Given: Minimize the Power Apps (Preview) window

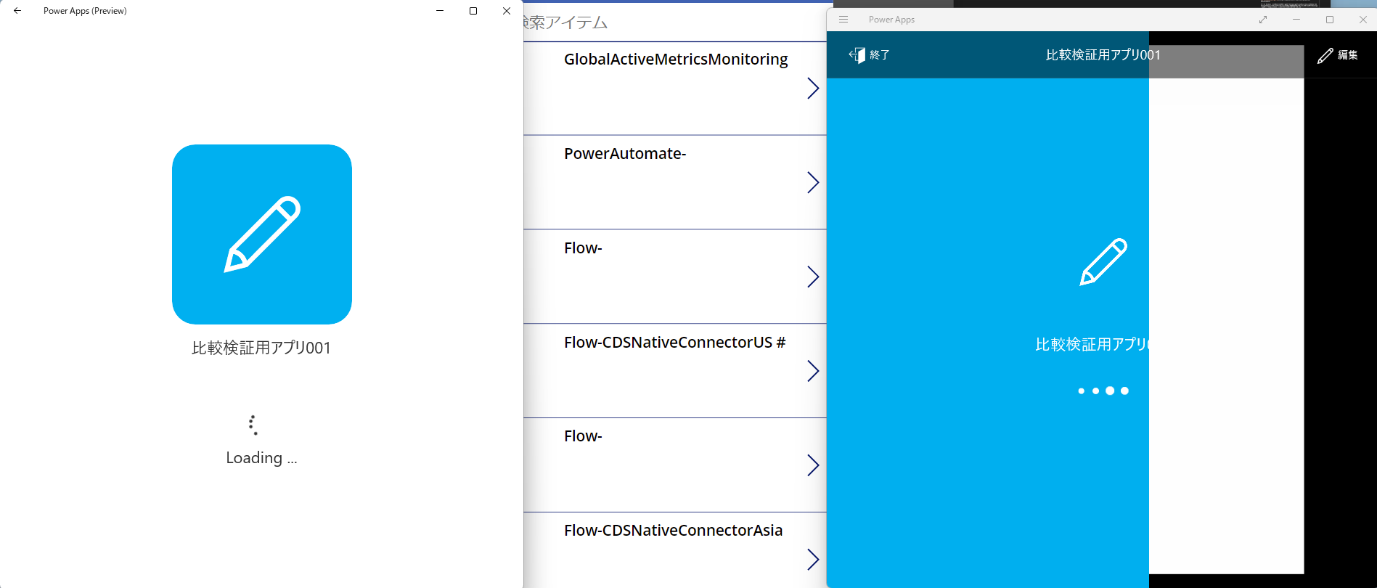Looking at the screenshot, I should coord(440,11).
